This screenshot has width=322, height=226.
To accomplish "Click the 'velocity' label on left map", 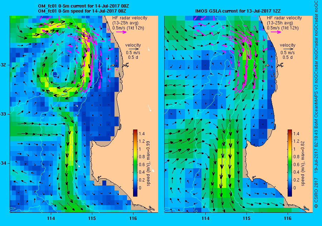I will [133, 45].
